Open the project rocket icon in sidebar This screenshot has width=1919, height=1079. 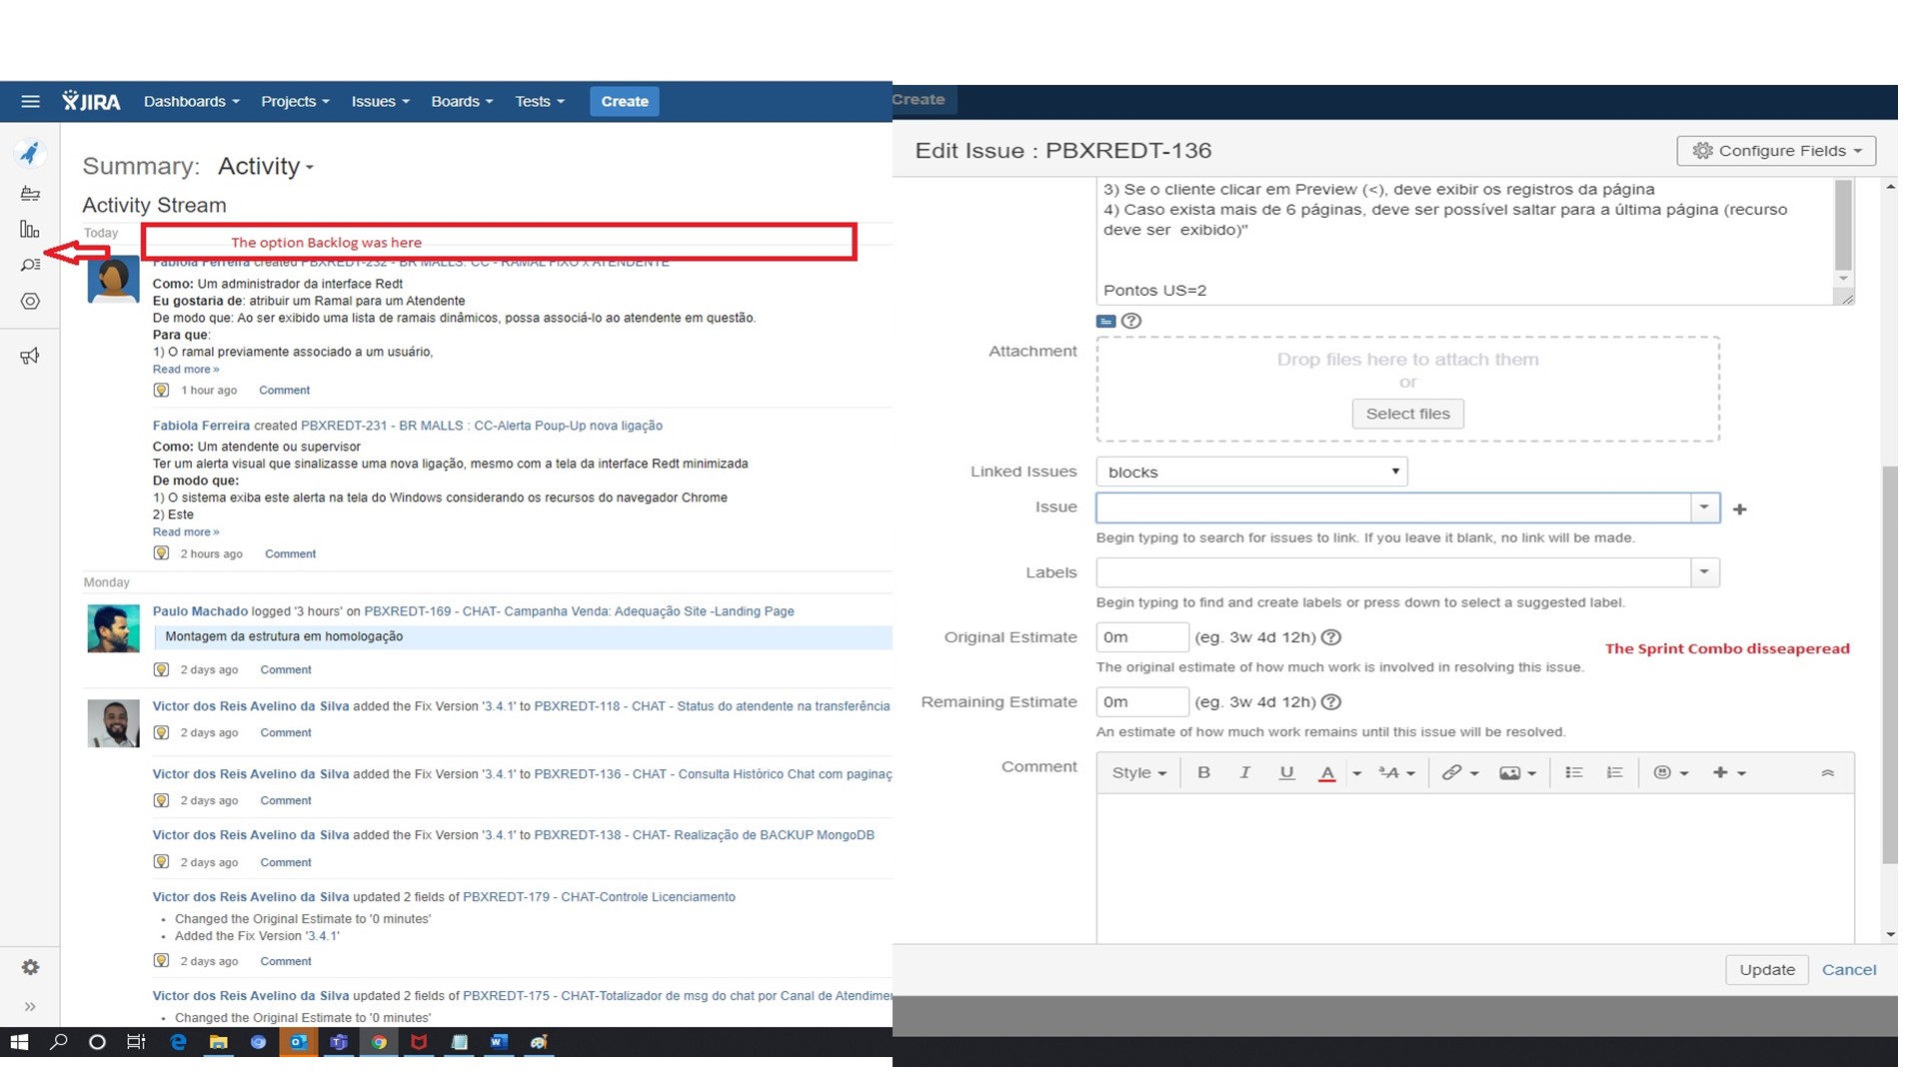[x=30, y=153]
